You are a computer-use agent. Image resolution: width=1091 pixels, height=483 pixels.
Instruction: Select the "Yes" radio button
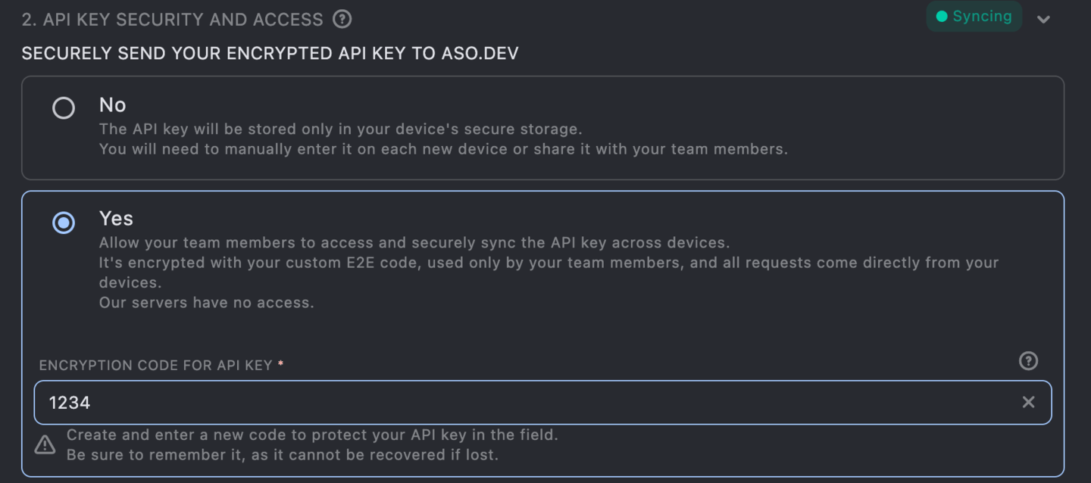point(64,223)
